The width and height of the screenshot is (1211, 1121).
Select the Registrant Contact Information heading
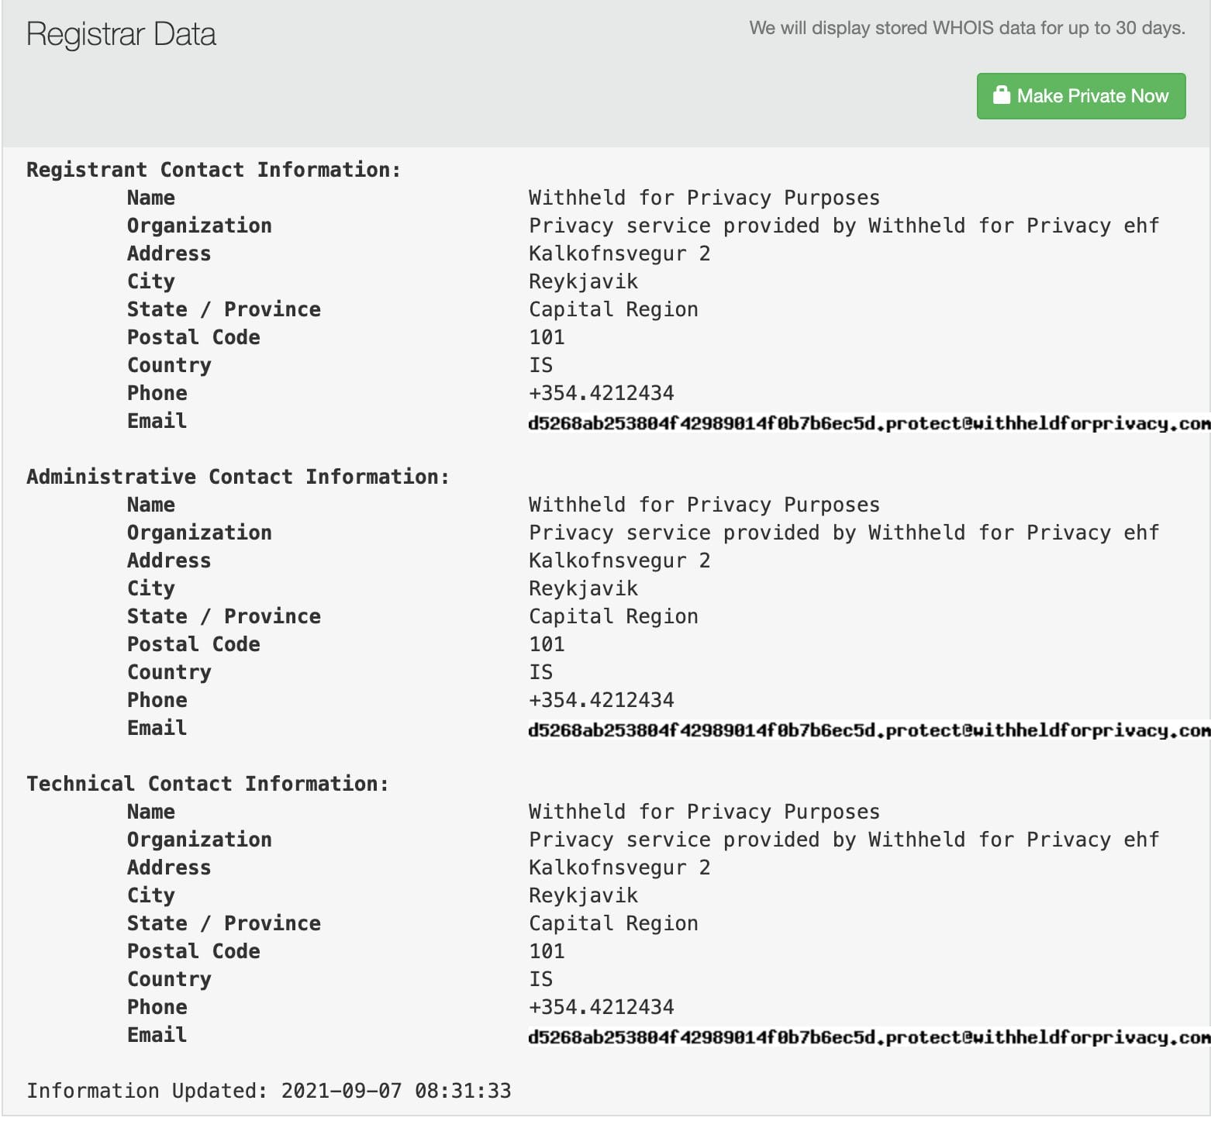coord(214,170)
